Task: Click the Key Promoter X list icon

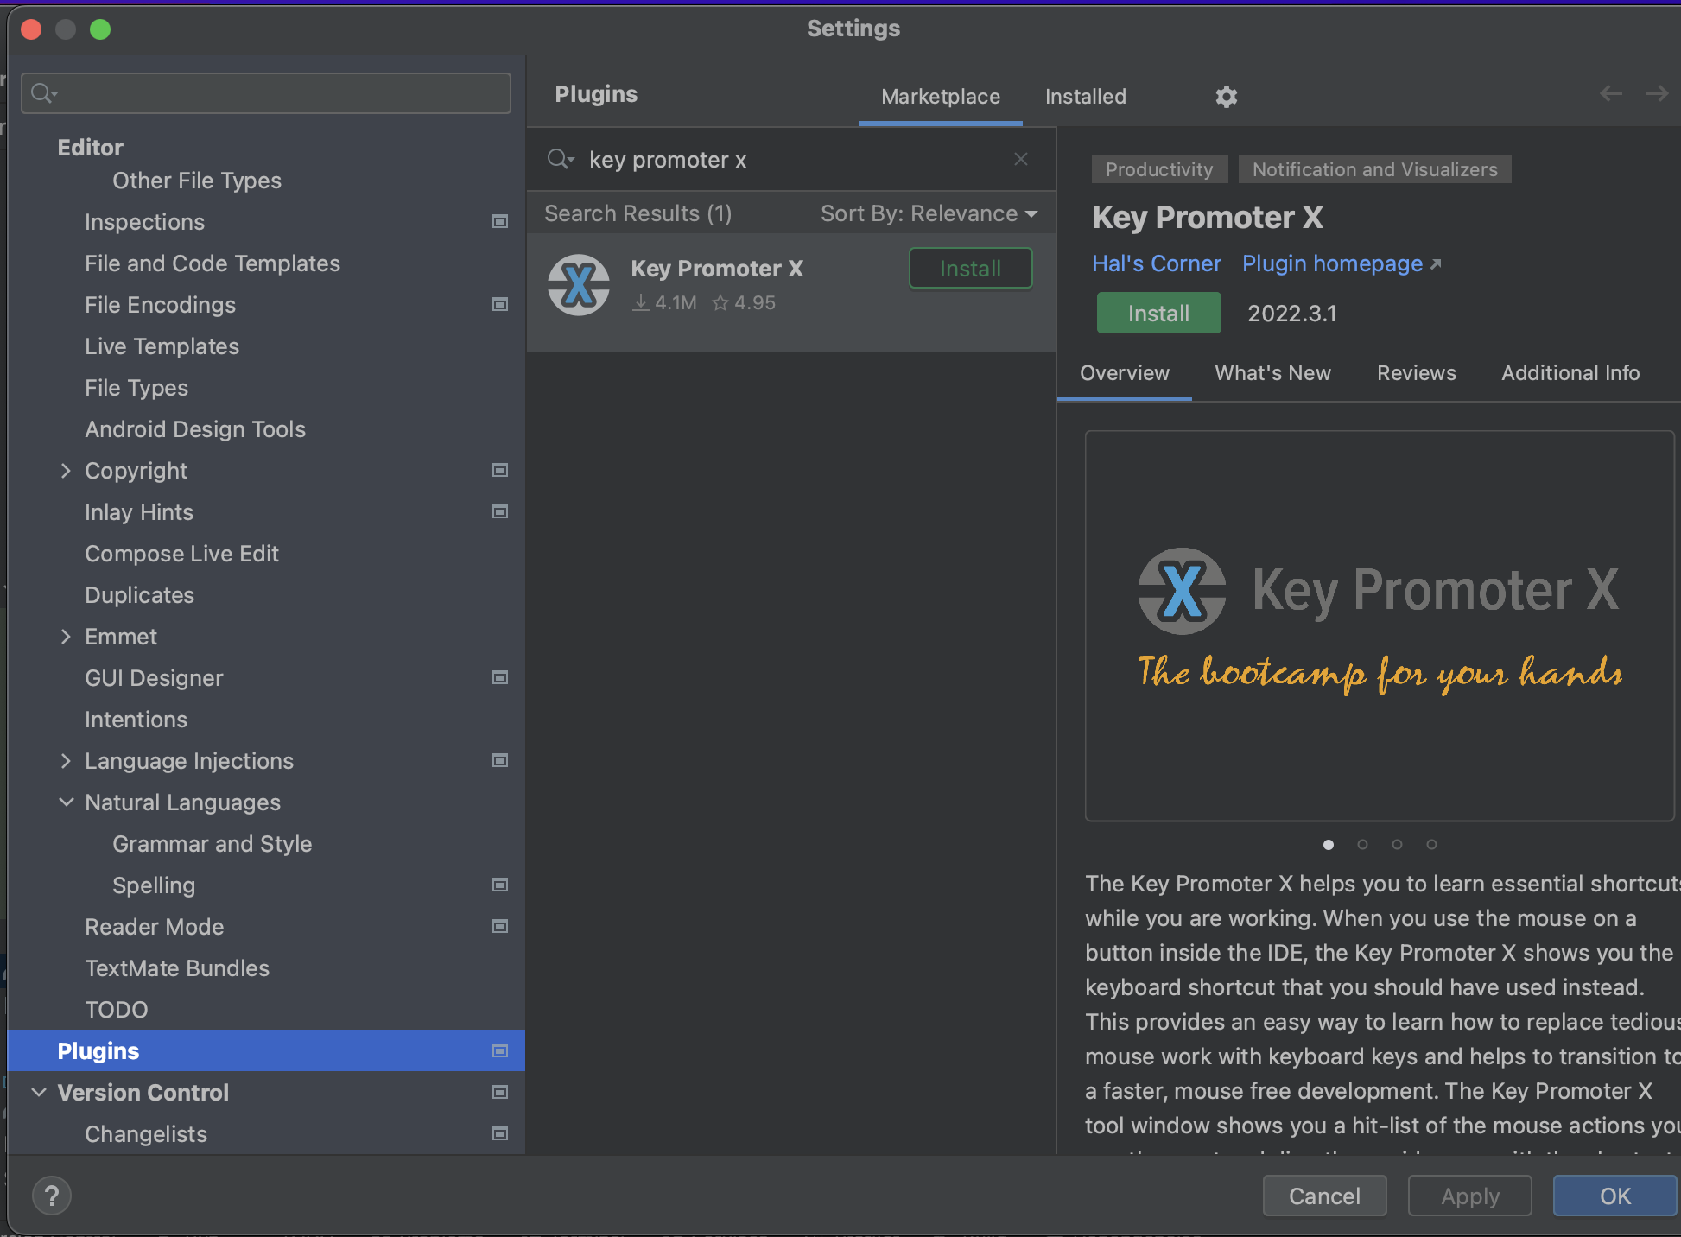Action: coord(578,285)
